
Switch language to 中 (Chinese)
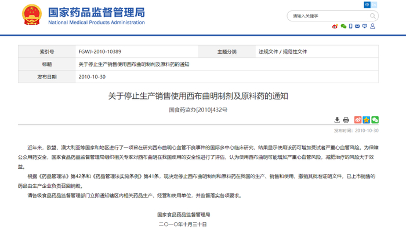coord(367,5)
